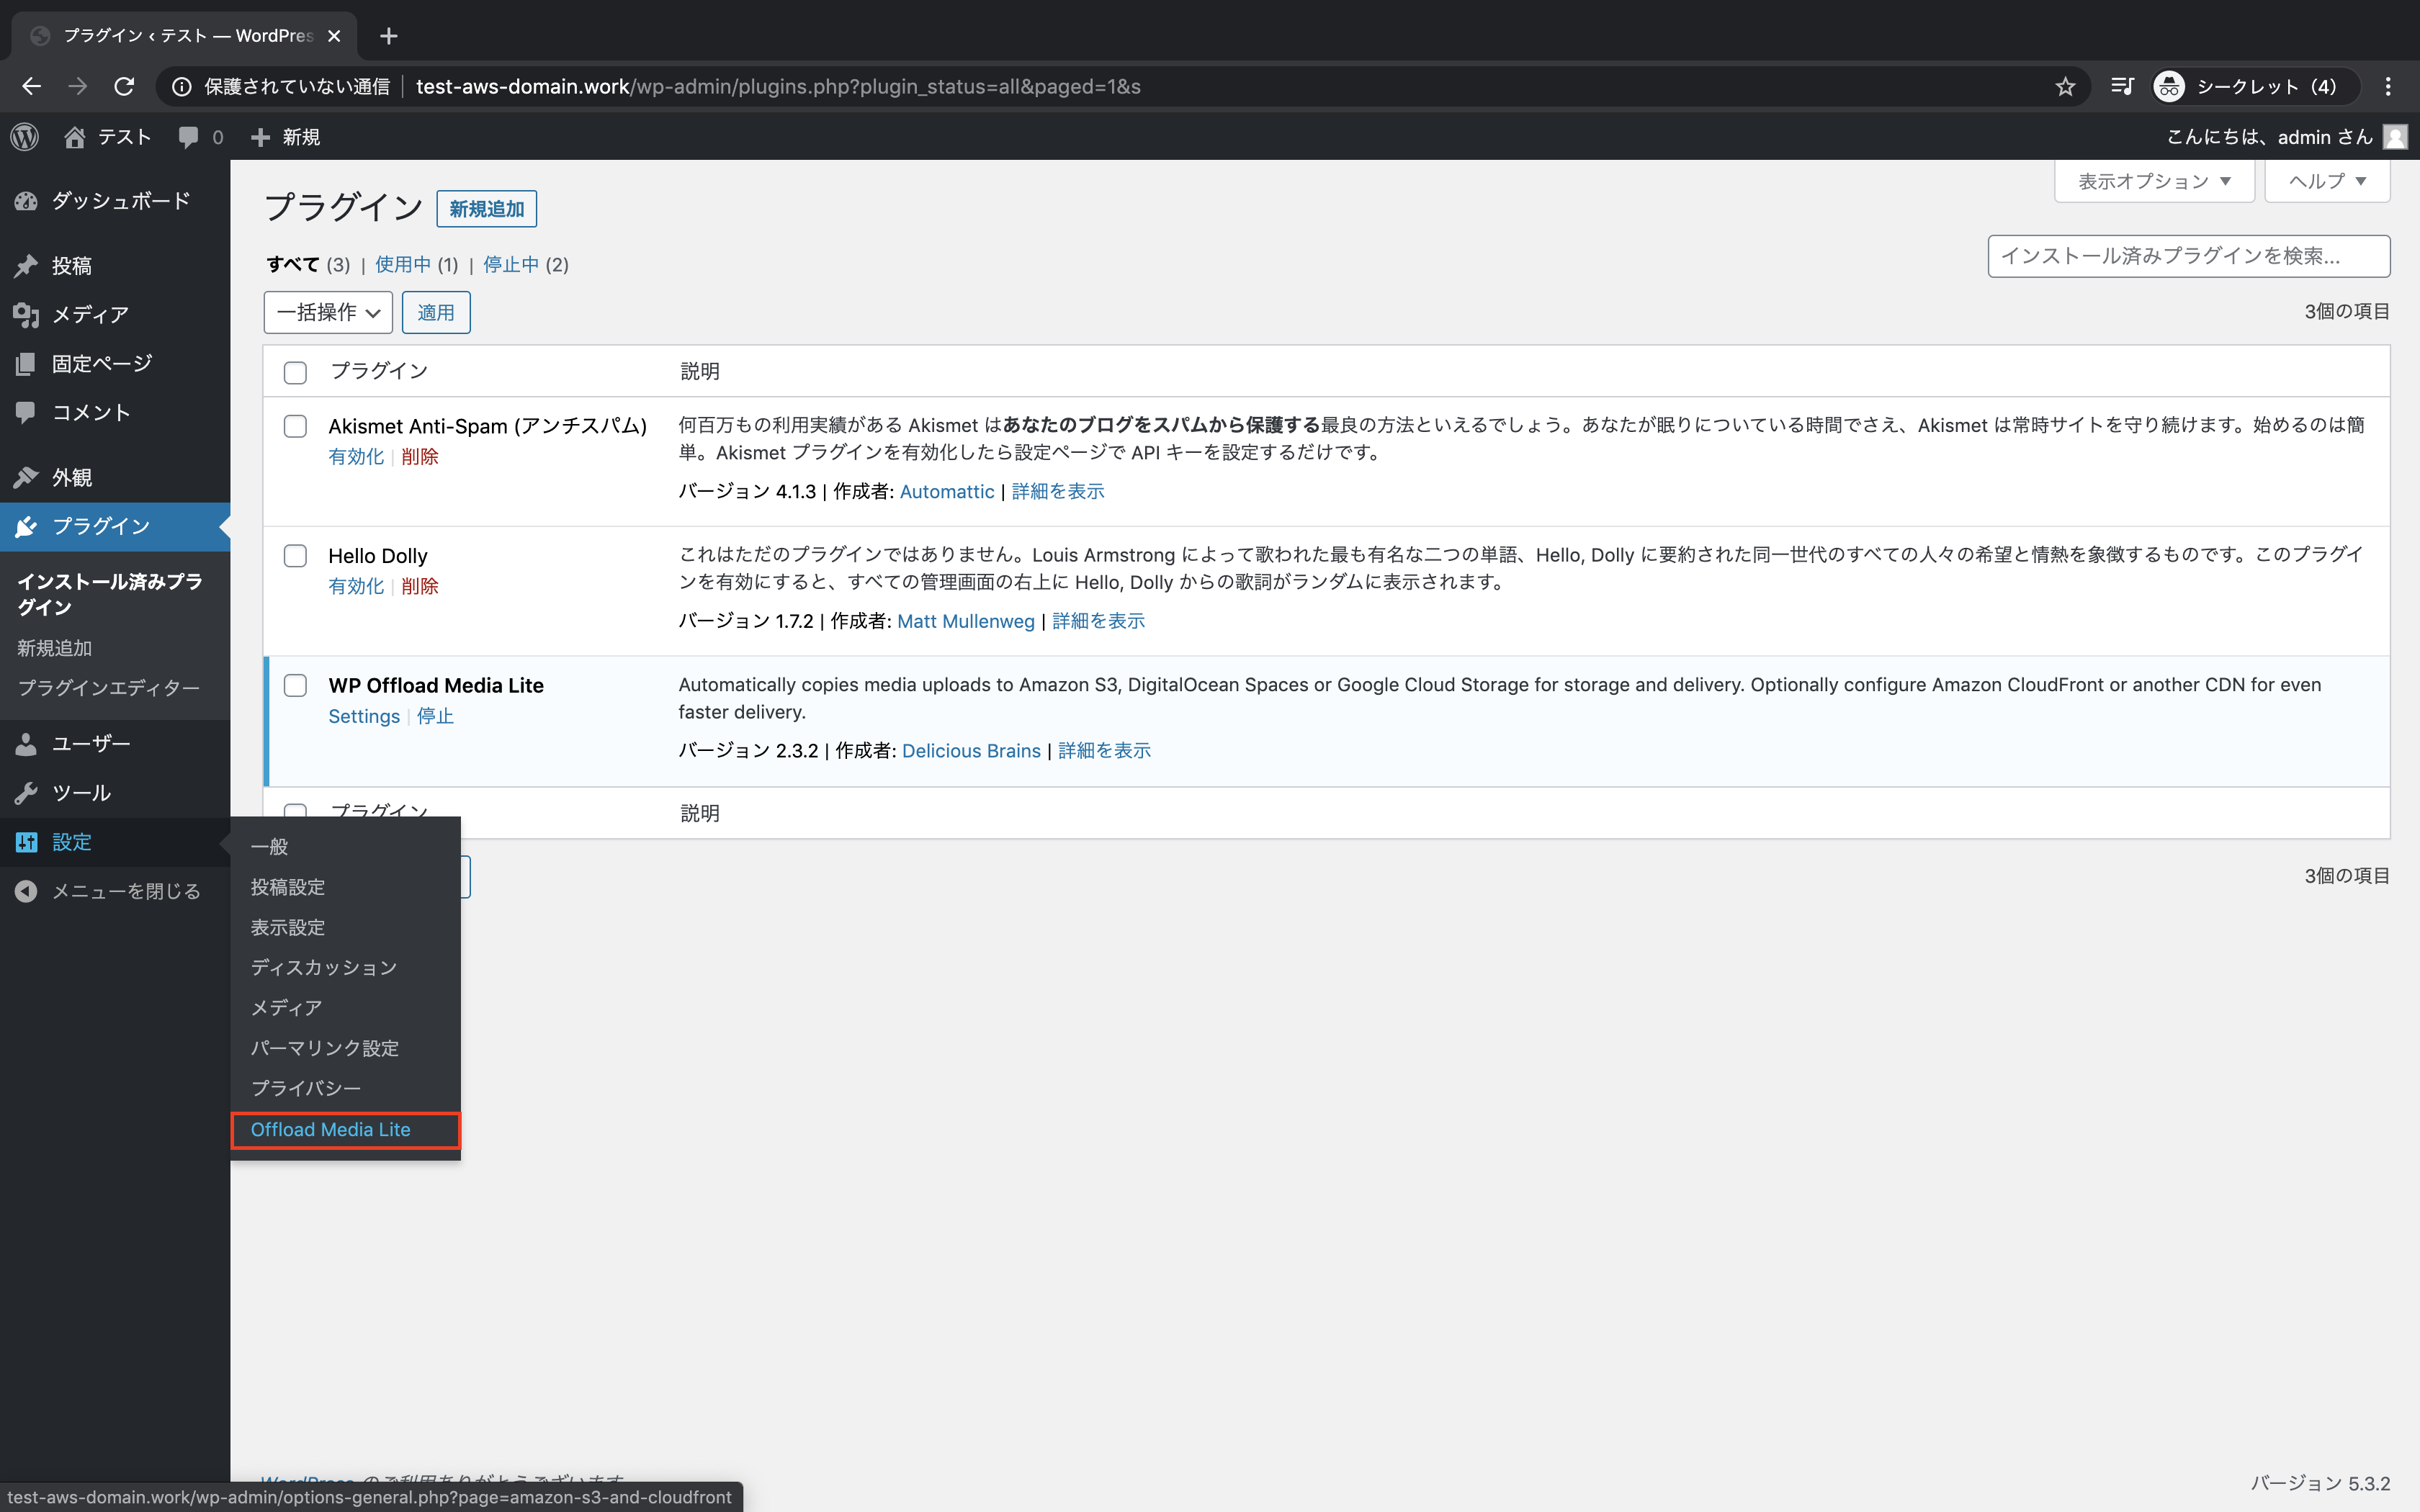Expand the 表示オプション screen options panel
This screenshot has height=1512, width=2420.
2154,181
